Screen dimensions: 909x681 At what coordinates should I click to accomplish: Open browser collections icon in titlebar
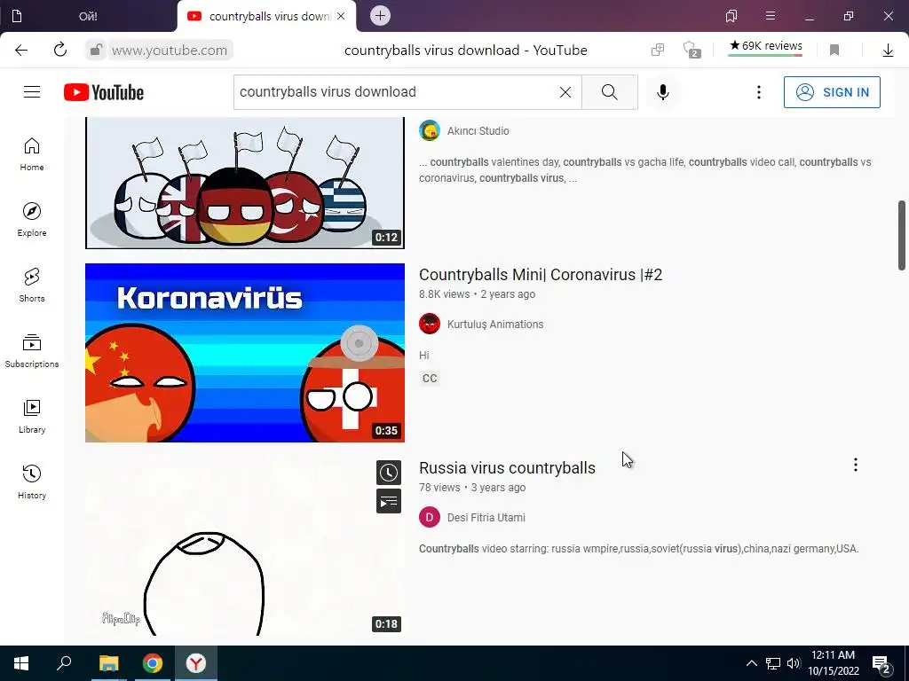[x=731, y=16]
